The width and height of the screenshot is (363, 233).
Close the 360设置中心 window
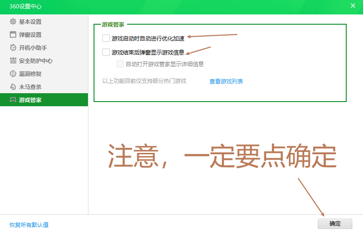click(x=353, y=6)
